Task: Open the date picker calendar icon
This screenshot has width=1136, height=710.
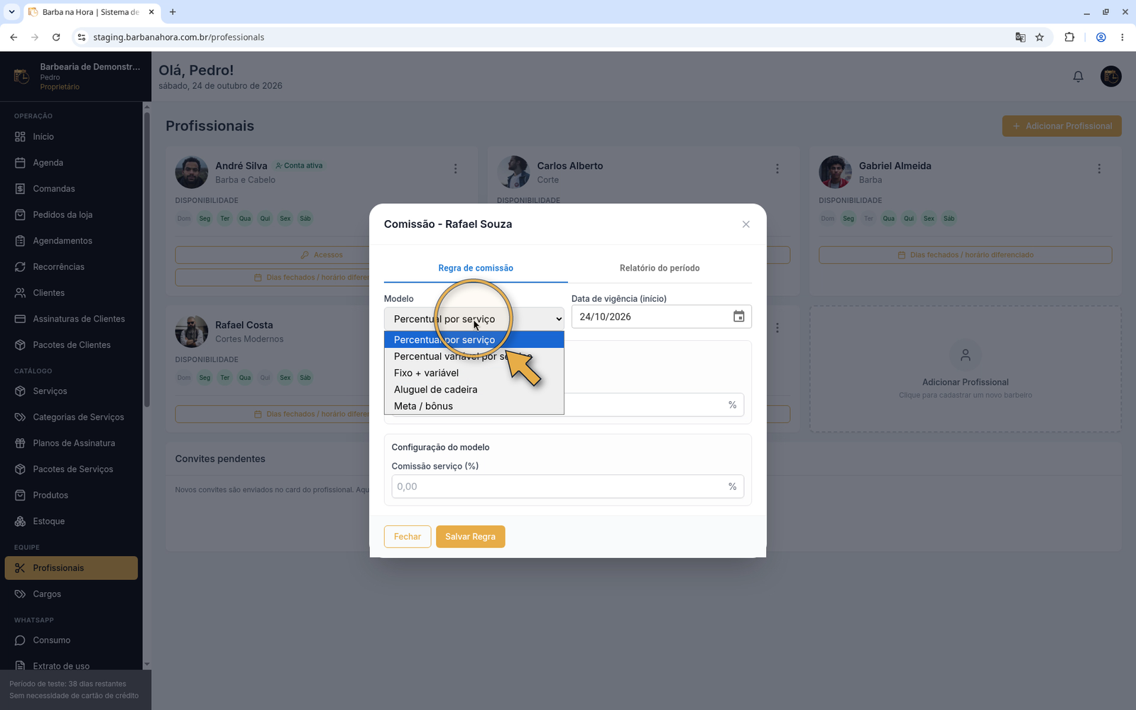Action: coord(738,317)
